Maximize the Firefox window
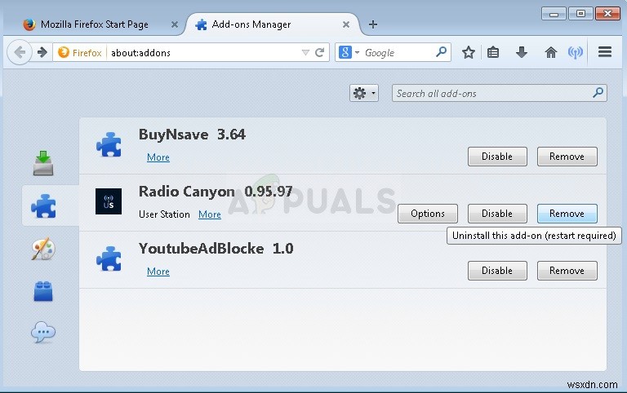The width and height of the screenshot is (627, 393). [580, 14]
